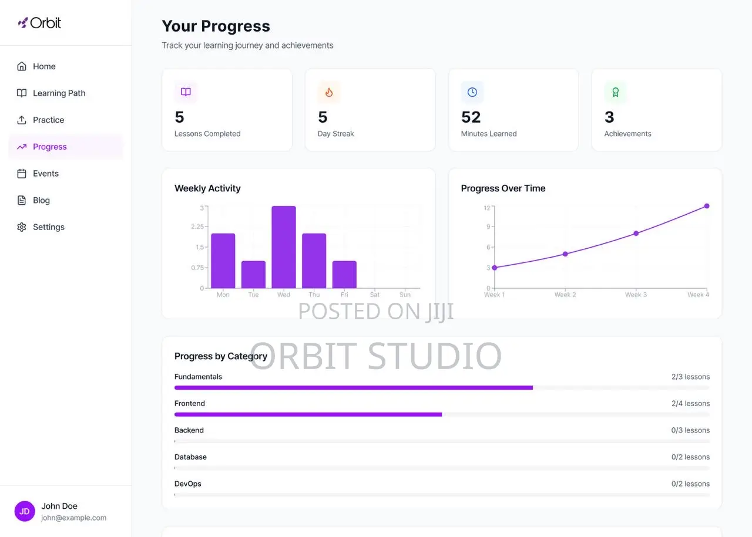The image size is (752, 537).
Task: Click the Progress trending-up icon
Action: 22,147
